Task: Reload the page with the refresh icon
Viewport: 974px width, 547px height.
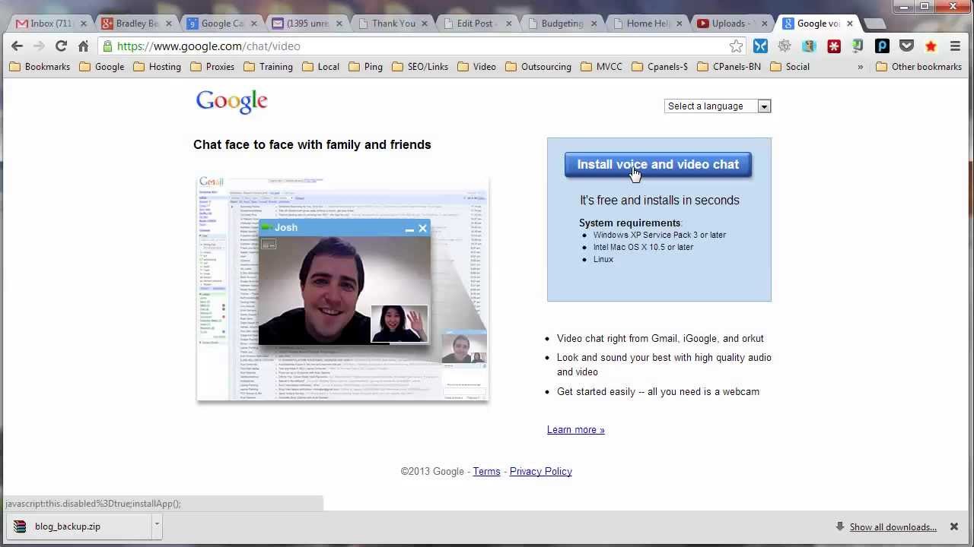Action: pos(61,46)
